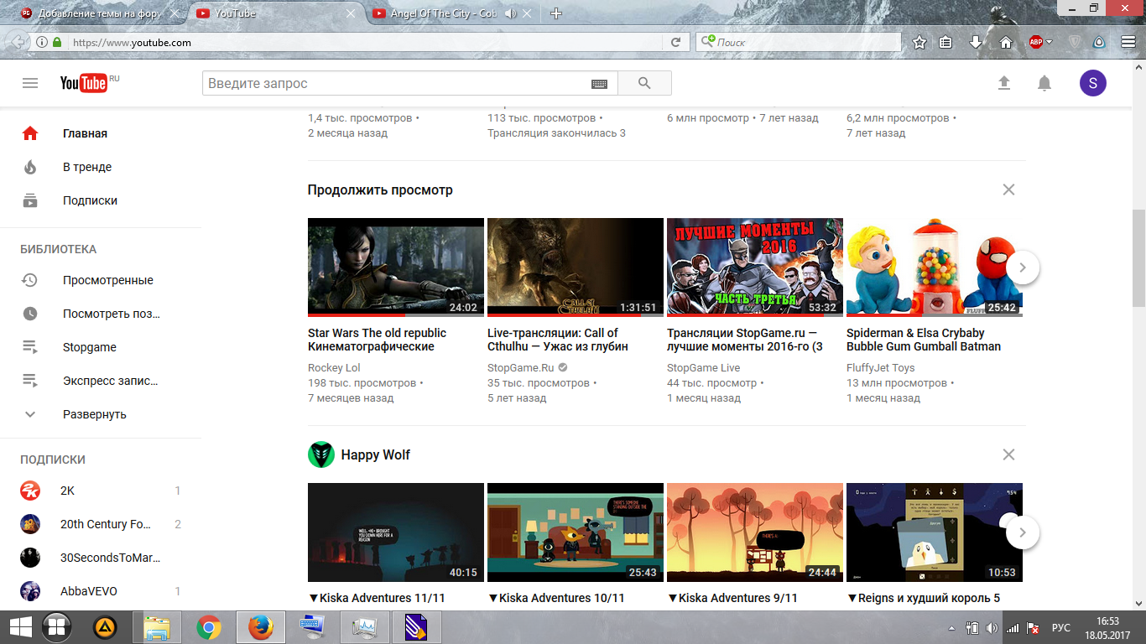Image resolution: width=1146 pixels, height=644 pixels.
Task: Click the Happy Wolf channel avatar
Action: (321, 454)
